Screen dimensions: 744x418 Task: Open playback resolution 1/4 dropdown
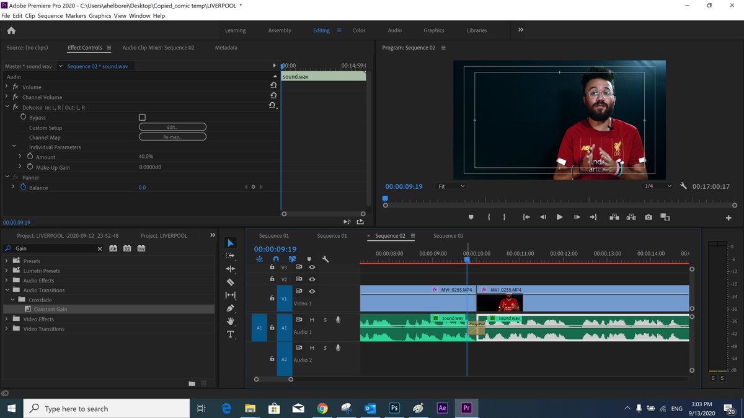tap(657, 186)
